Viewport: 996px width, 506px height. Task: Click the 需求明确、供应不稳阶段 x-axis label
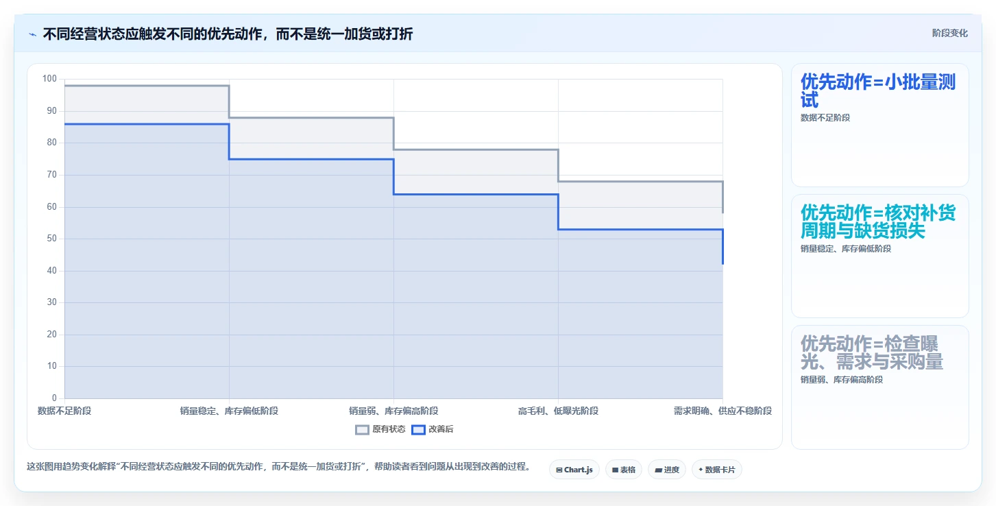(722, 411)
